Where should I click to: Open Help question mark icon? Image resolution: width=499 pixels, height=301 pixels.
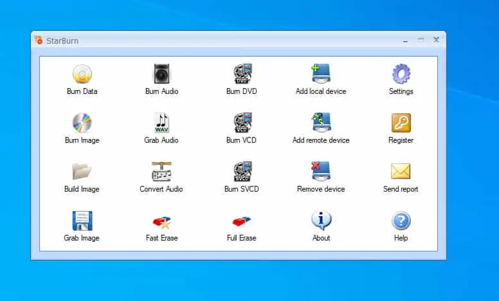pos(401,221)
